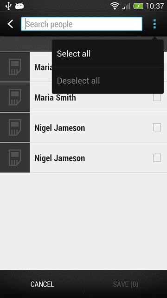
Task: Check the box for Maria Smith
Action: pos(157,97)
